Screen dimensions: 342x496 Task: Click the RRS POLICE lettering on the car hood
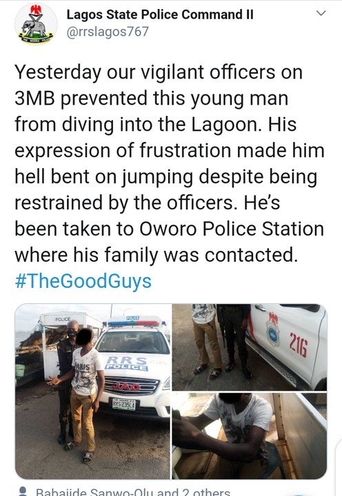tap(127, 364)
